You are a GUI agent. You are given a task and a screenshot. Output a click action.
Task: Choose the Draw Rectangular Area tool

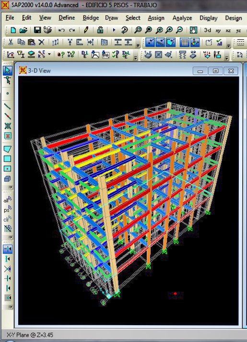tap(7, 159)
